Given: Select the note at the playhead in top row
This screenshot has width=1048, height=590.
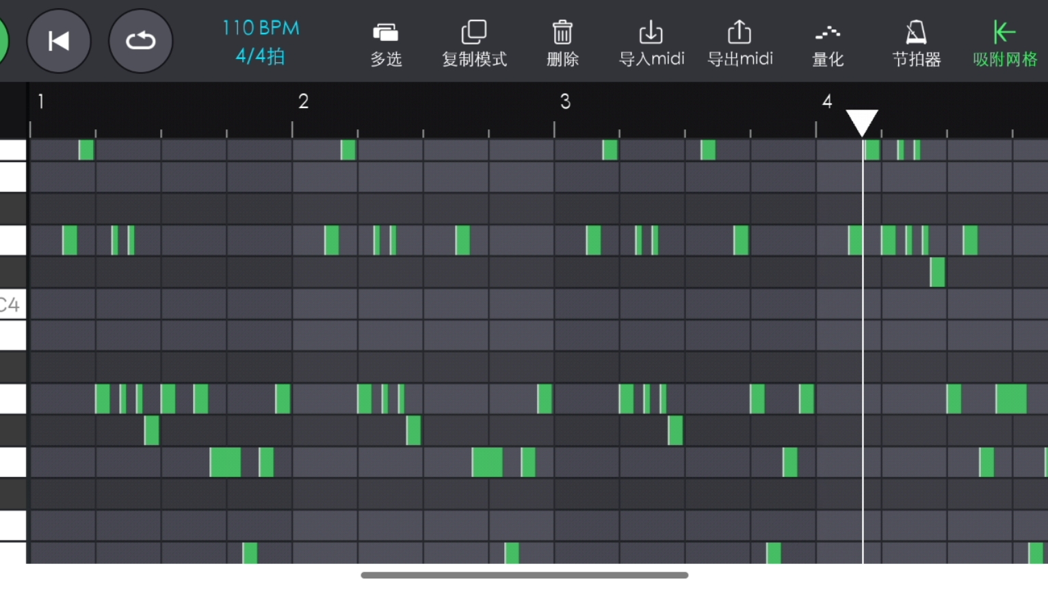Looking at the screenshot, I should [x=871, y=150].
